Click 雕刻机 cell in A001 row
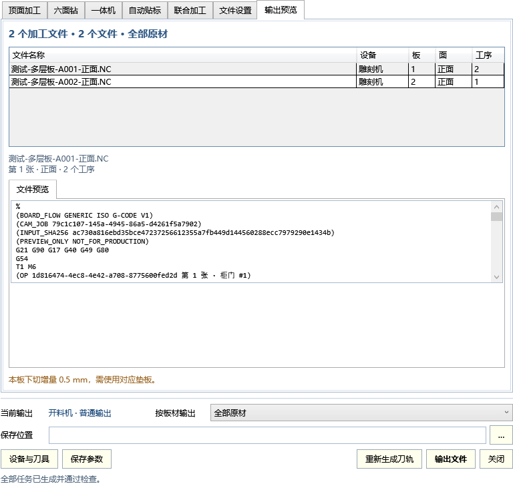This screenshot has width=513, height=484. (383, 69)
